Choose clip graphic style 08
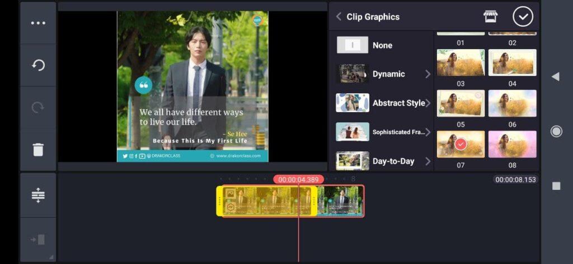Image resolution: width=573 pixels, height=264 pixels. [513, 145]
